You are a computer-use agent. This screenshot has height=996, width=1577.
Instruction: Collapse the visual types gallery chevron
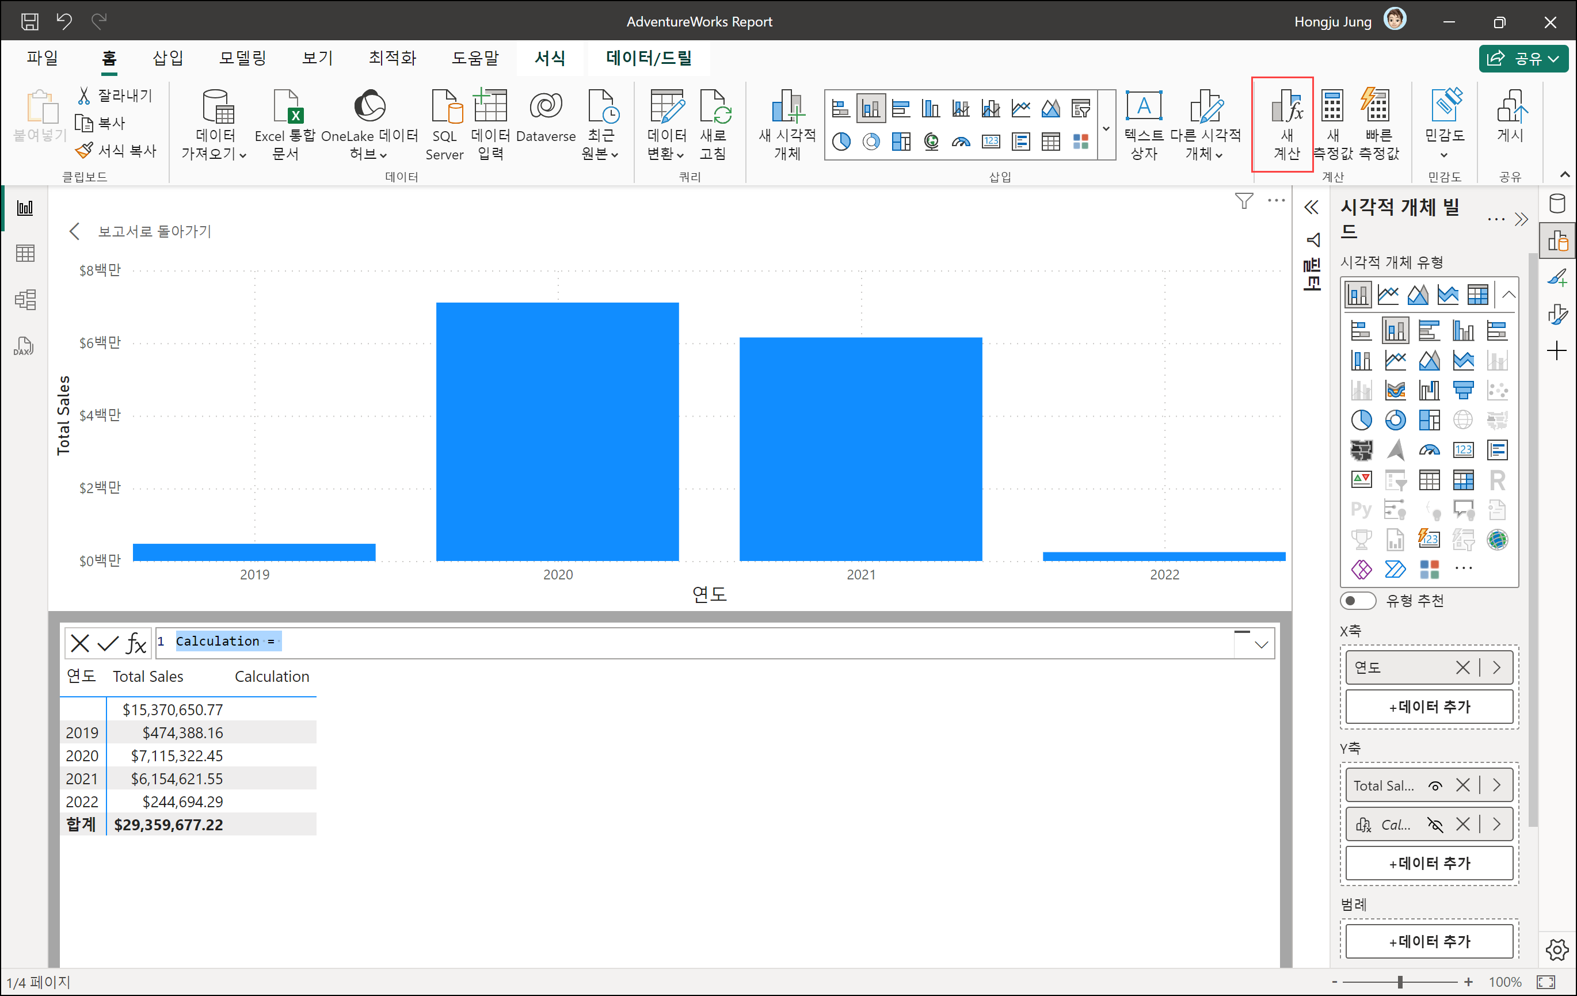click(1509, 295)
